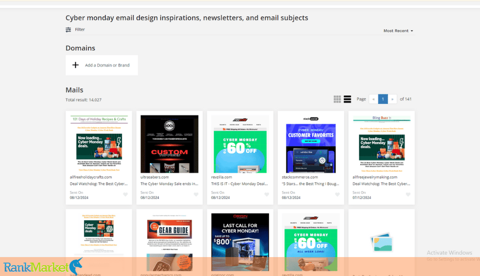Switch to list view layout
This screenshot has width=480, height=276.
pos(347,99)
